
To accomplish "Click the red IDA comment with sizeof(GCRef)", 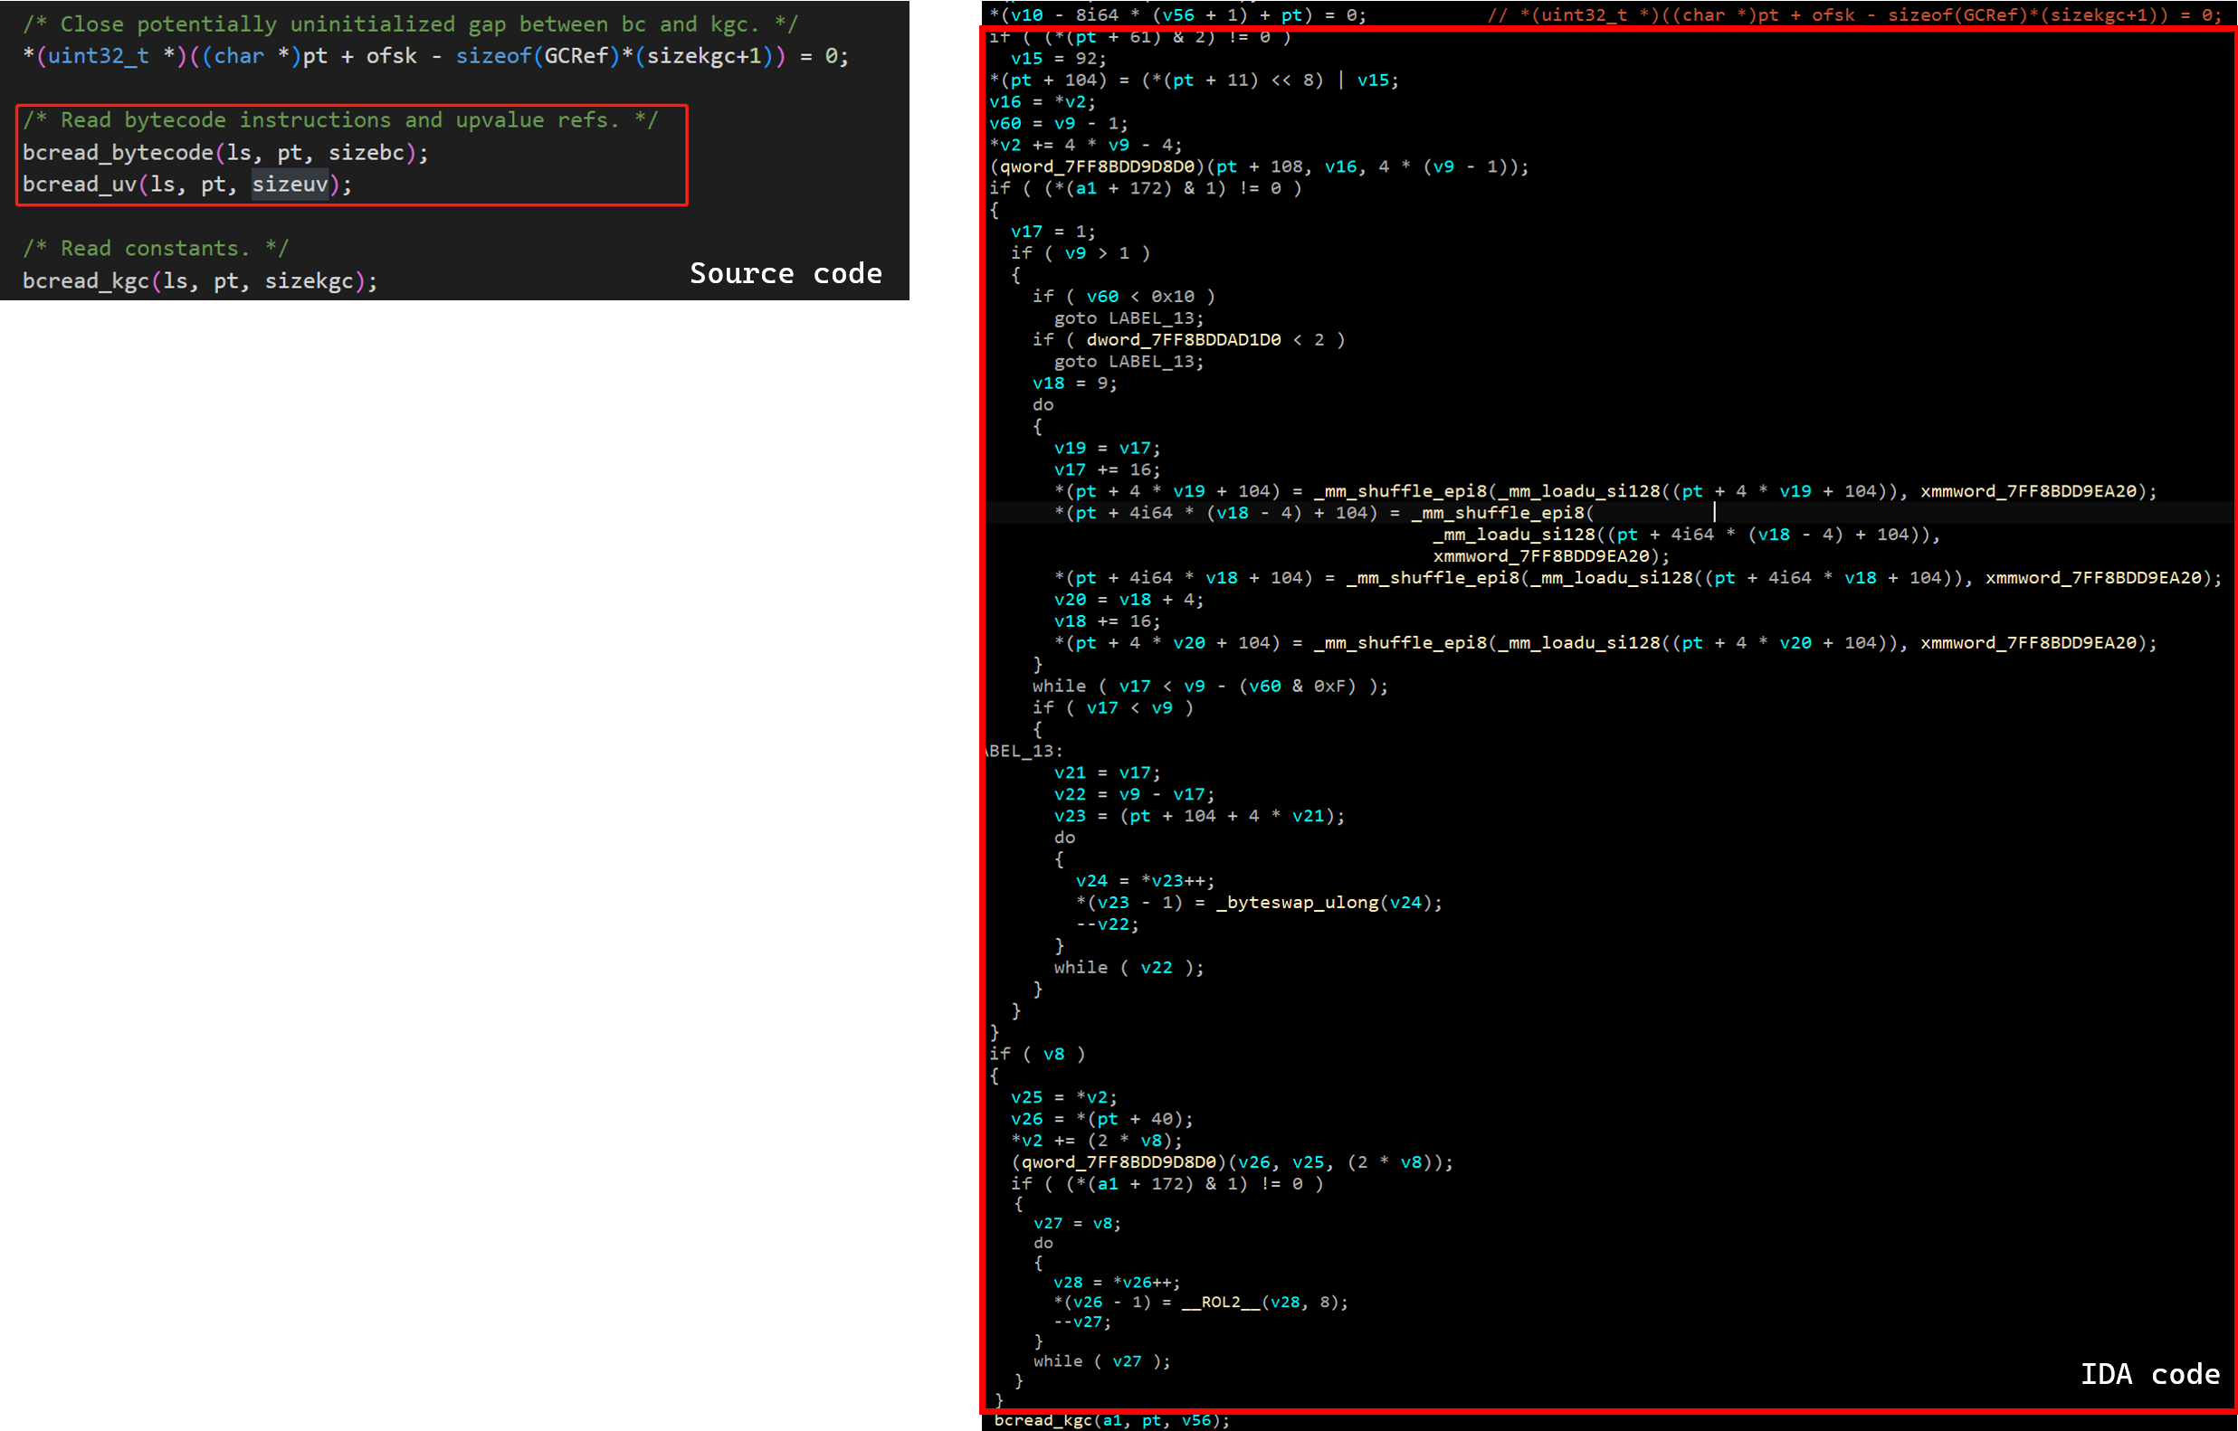I will 1854,14.
